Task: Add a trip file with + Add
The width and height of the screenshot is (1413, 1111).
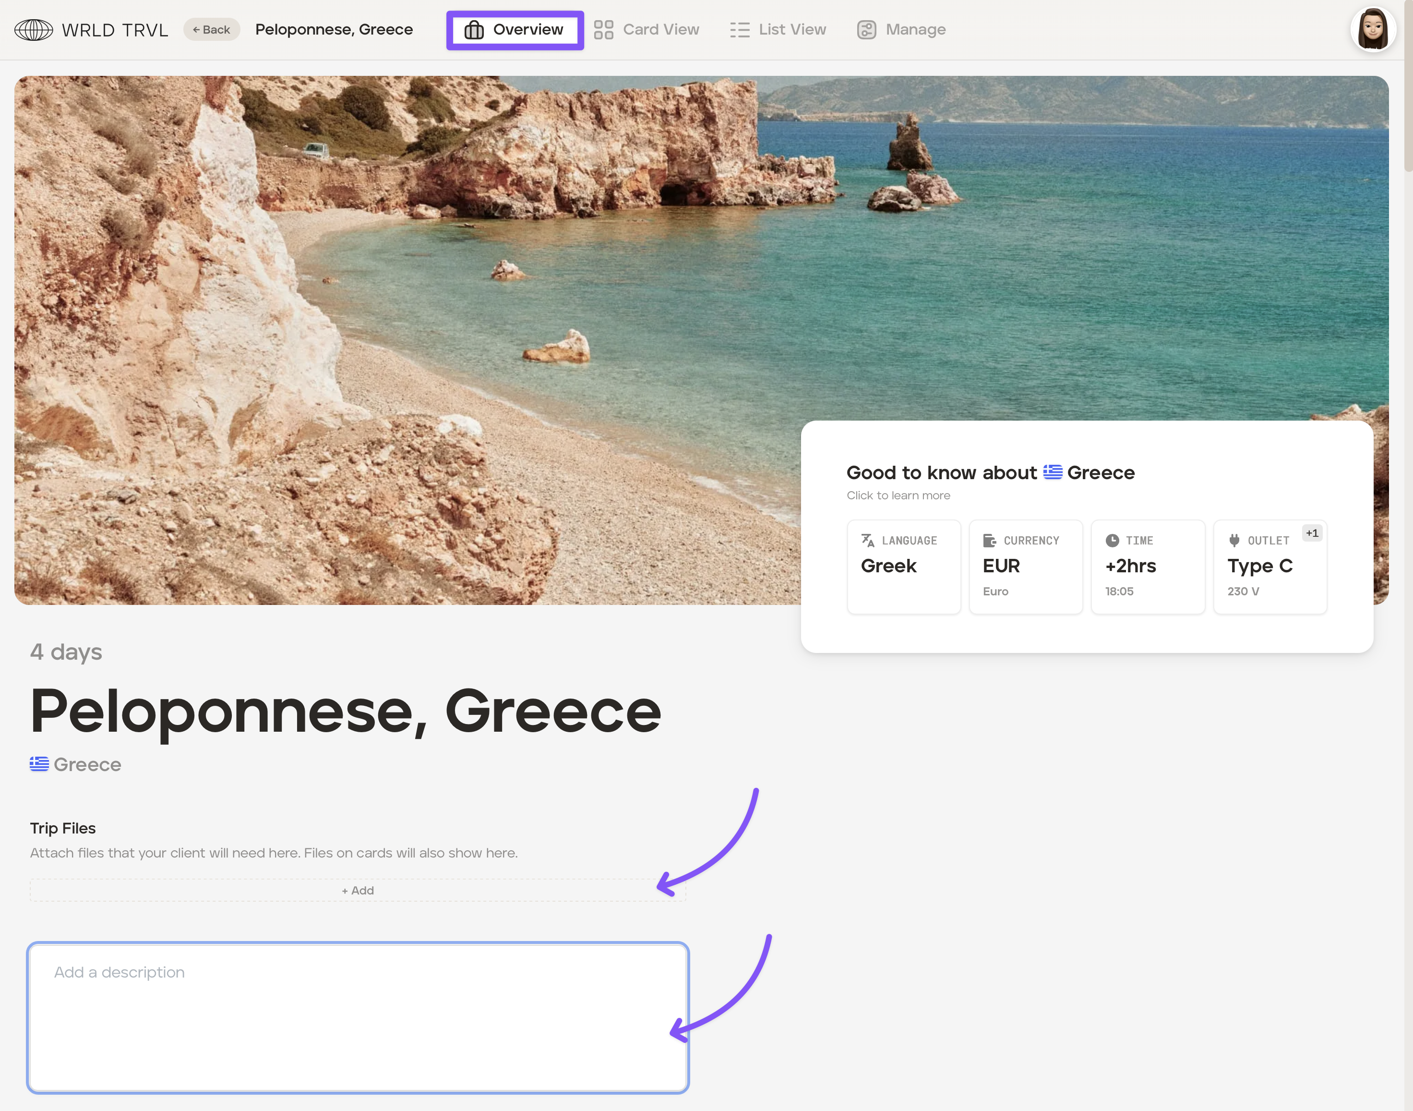Action: click(x=358, y=890)
